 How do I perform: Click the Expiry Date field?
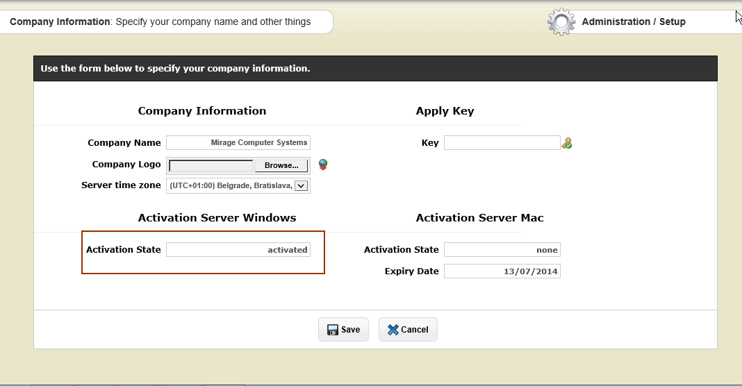(502, 271)
